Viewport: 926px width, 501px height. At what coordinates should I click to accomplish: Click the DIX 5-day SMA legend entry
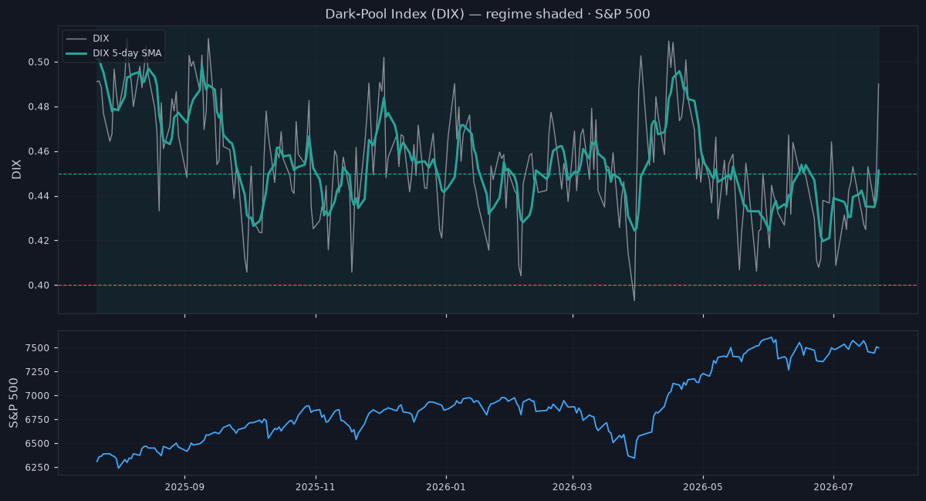click(127, 52)
